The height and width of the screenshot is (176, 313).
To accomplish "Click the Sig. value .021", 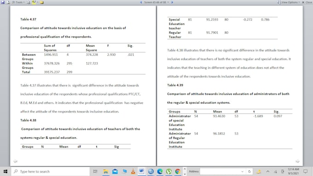I will (x=131, y=54).
